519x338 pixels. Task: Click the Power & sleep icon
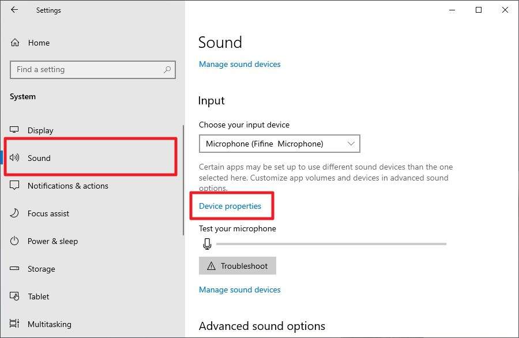click(16, 241)
